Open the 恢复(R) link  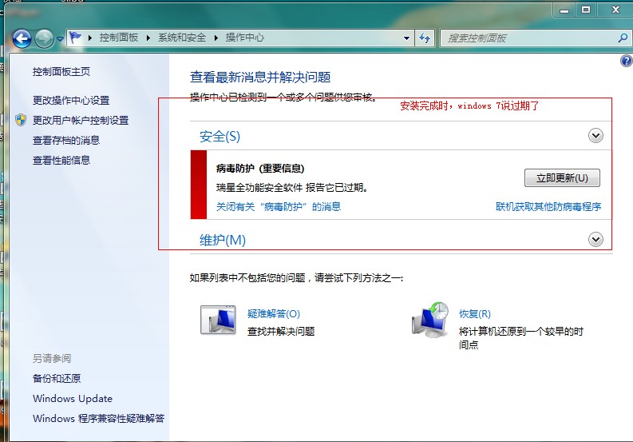[x=475, y=314]
